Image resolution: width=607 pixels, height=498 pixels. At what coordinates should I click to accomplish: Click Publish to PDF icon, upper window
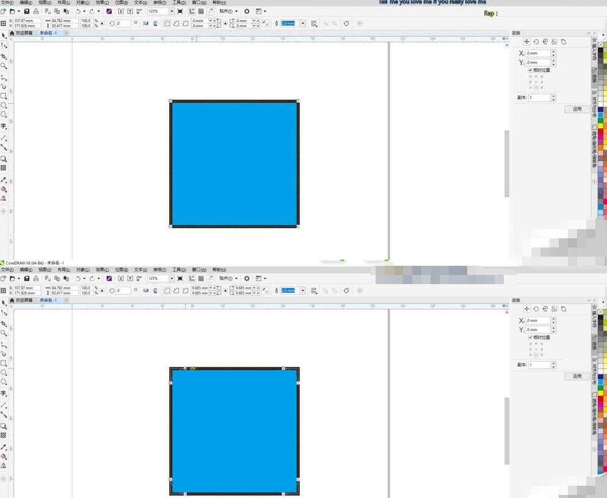(139, 11)
